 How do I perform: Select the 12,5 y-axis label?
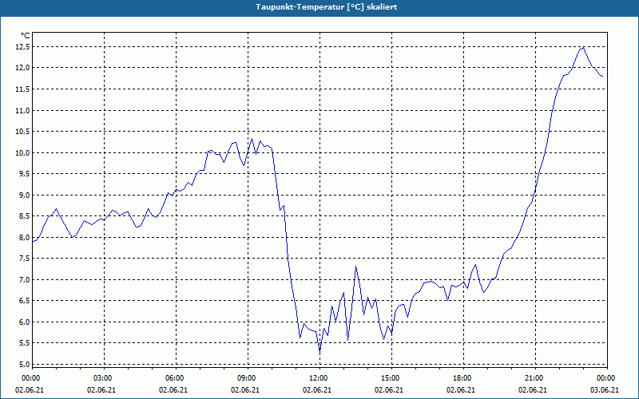click(22, 47)
